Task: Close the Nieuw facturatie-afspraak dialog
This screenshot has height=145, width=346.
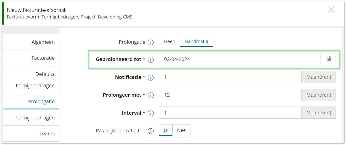Action: (331, 10)
